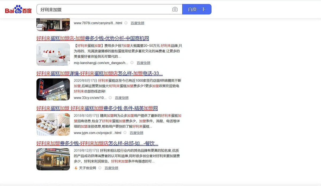Open Baidu image search via camera icon
Viewport: 321px width, 186px height.
point(175,9)
